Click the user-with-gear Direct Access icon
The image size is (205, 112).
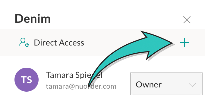click(24, 43)
